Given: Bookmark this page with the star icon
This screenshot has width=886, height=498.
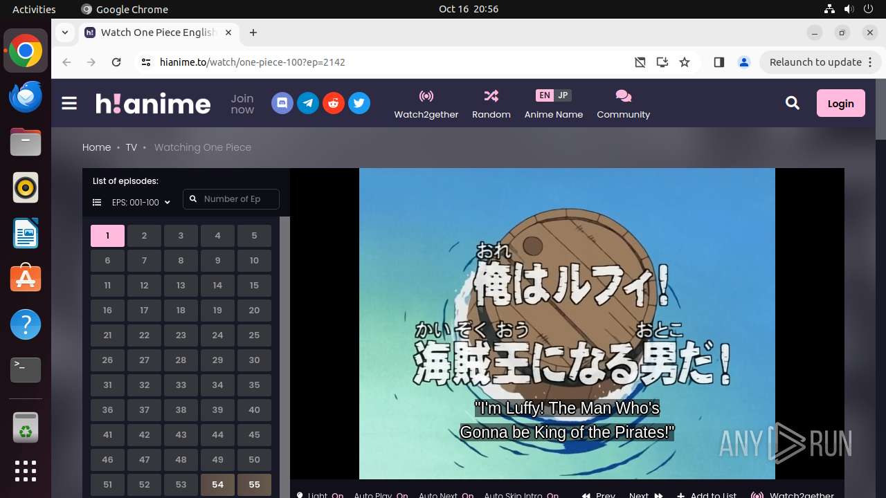Looking at the screenshot, I should point(685,62).
